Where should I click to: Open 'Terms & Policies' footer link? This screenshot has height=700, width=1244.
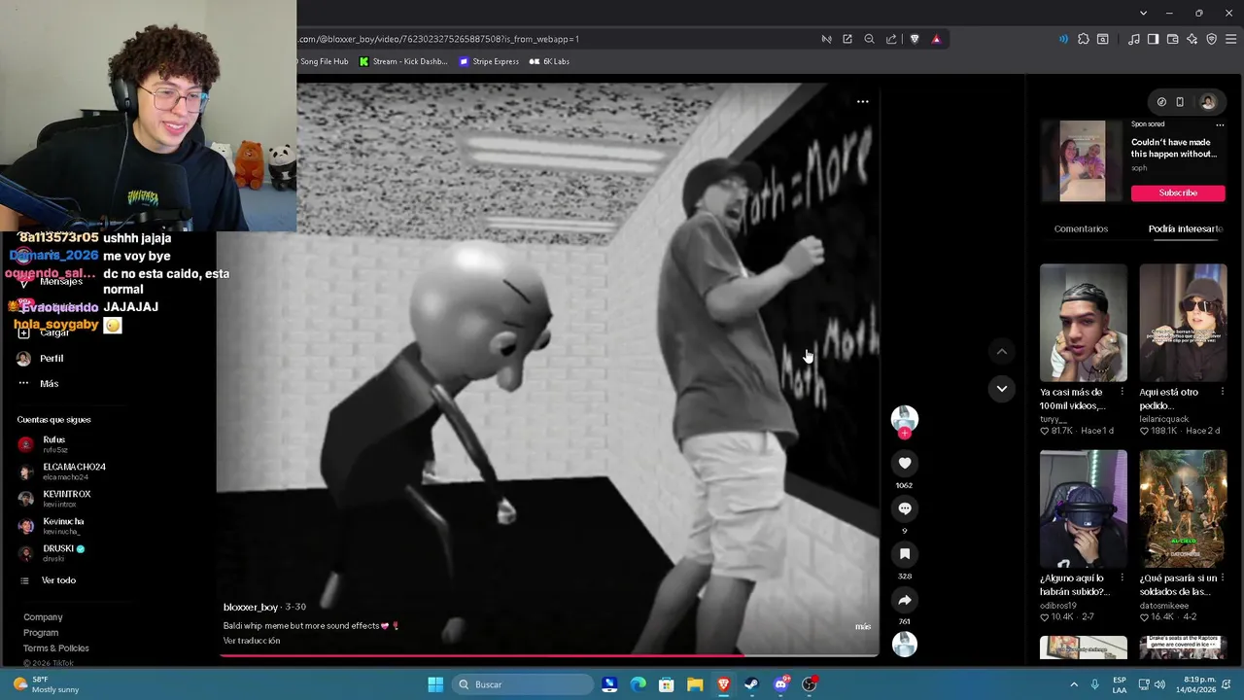pos(56,648)
